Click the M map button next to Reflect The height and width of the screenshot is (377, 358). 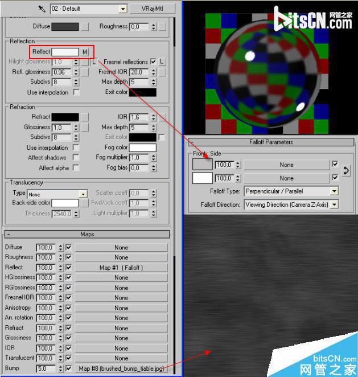85,52
